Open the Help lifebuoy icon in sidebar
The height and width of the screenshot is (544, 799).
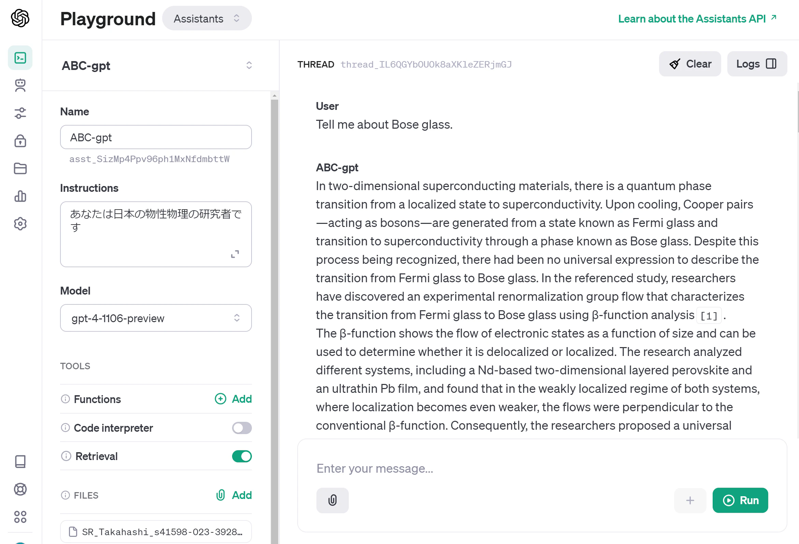[20, 489]
